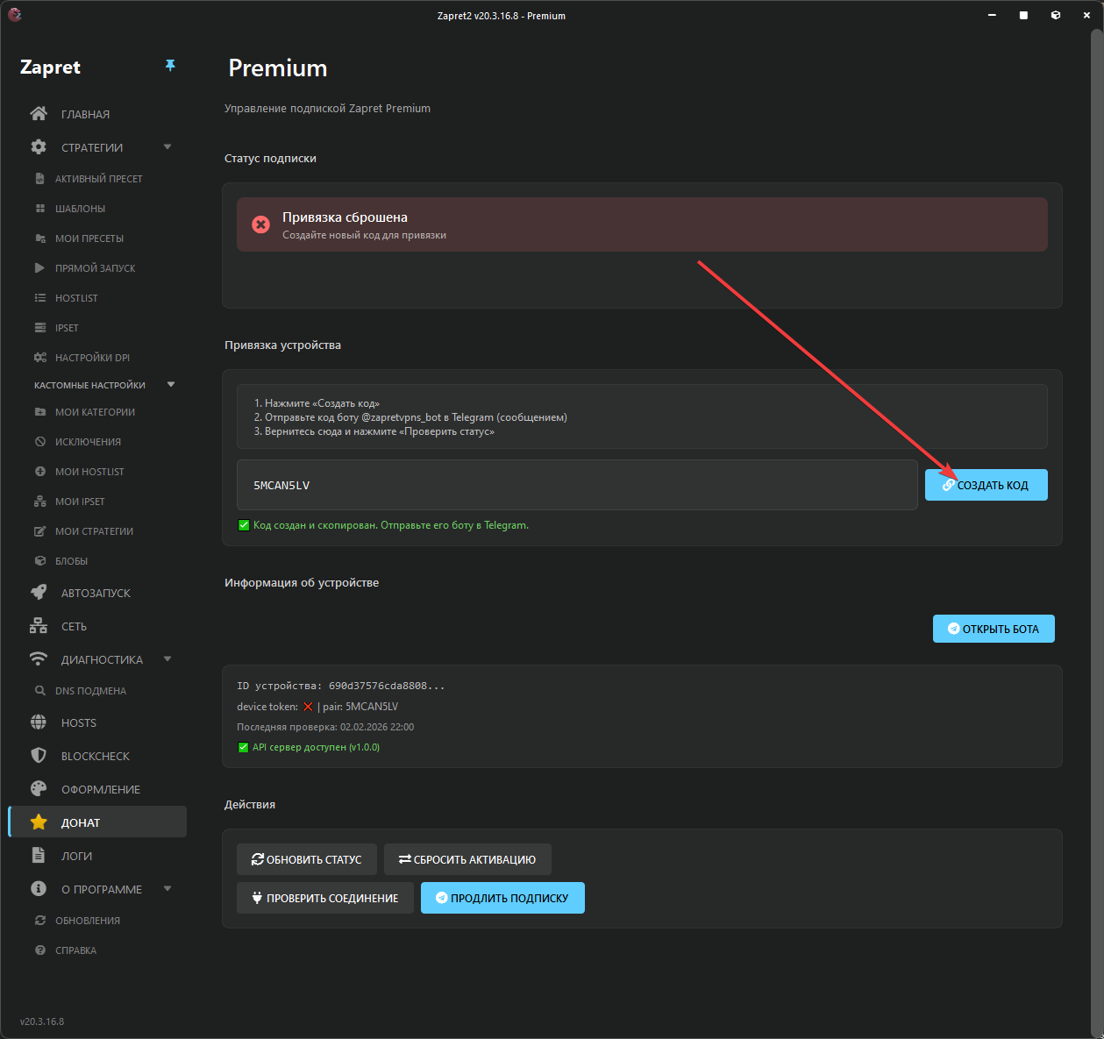The width and height of the screenshot is (1104, 1039).
Task: Collapse the СТРАТЕГИИ section arrow
Action: pos(167,147)
